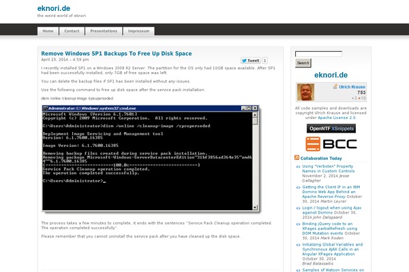Click the cmd window maximize button
Screen dimensions: 409x272
(x=249, y=108)
